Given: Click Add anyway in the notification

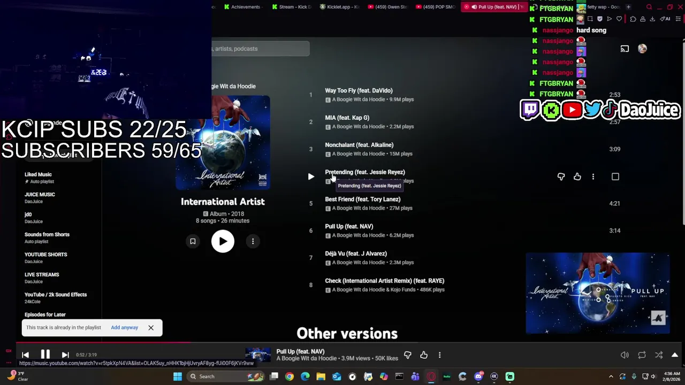Looking at the screenshot, I should (124, 327).
